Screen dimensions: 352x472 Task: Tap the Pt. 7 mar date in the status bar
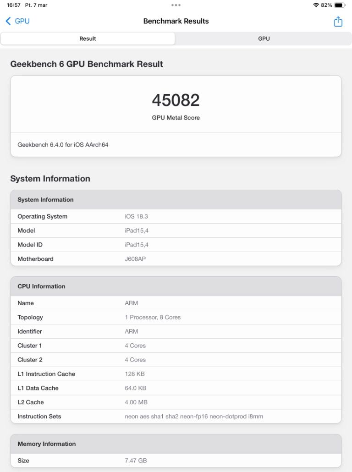36,5
